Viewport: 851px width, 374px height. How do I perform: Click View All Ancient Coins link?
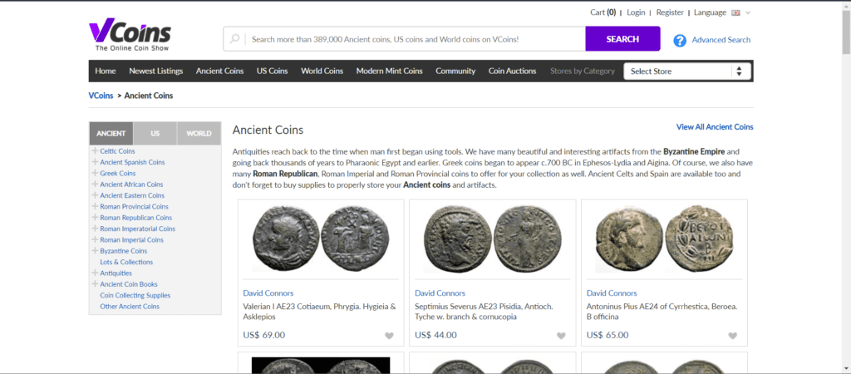coord(715,127)
